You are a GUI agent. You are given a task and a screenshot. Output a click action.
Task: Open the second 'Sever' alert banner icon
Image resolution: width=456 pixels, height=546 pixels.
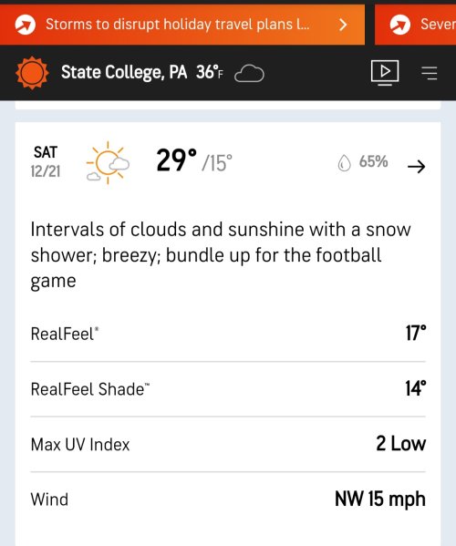click(400, 25)
